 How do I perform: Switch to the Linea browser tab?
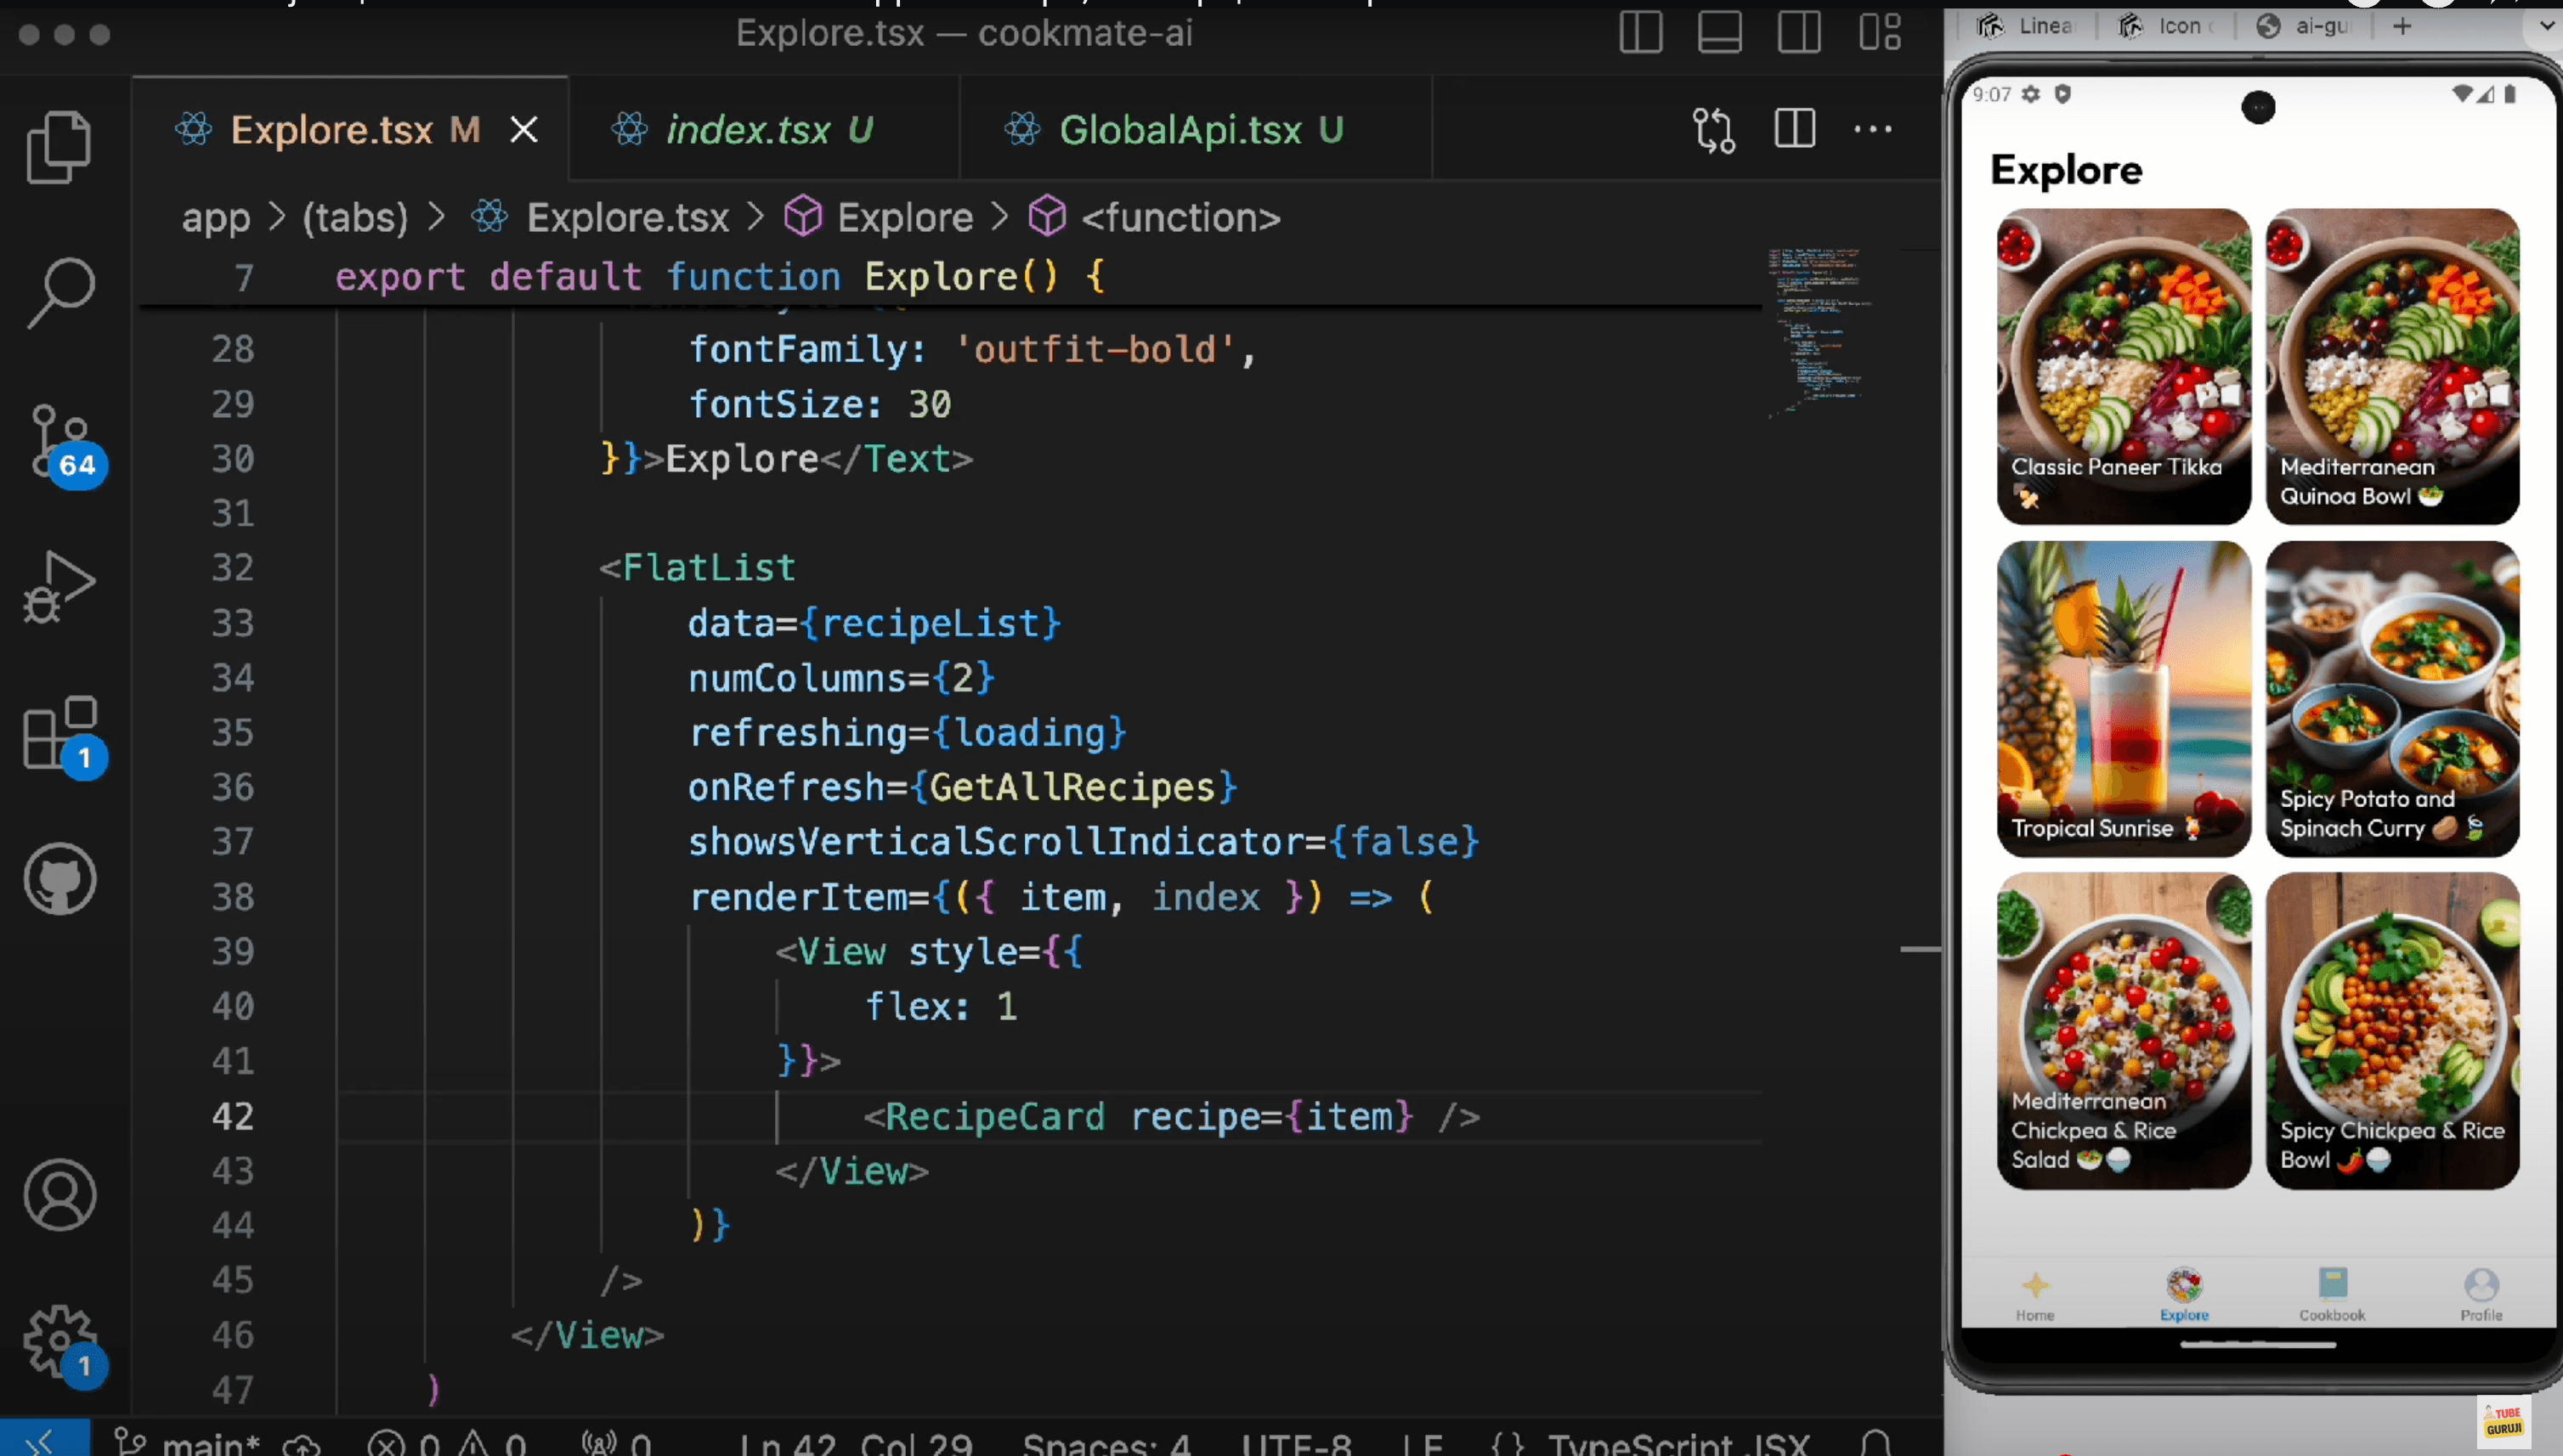pos(2026,26)
